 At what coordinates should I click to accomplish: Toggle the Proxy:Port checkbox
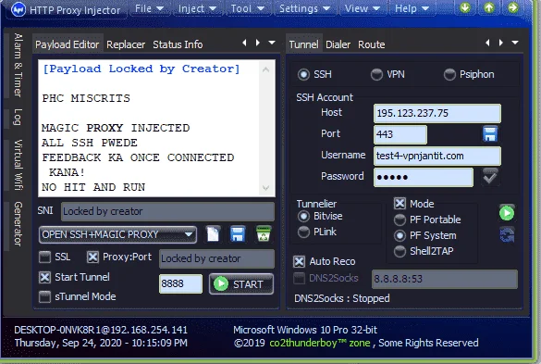[92, 257]
